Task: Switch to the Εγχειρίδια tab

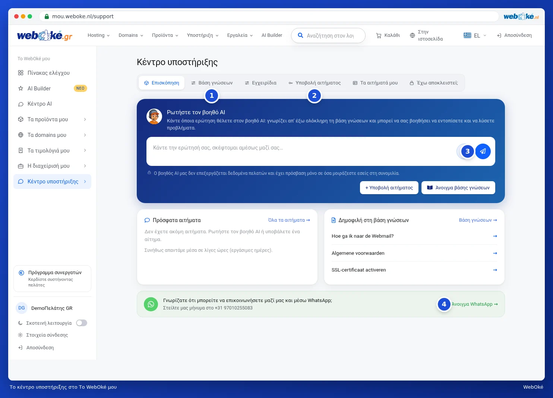Action: [260, 83]
